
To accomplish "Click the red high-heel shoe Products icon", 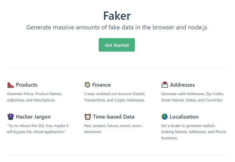I will tap(10, 85).
